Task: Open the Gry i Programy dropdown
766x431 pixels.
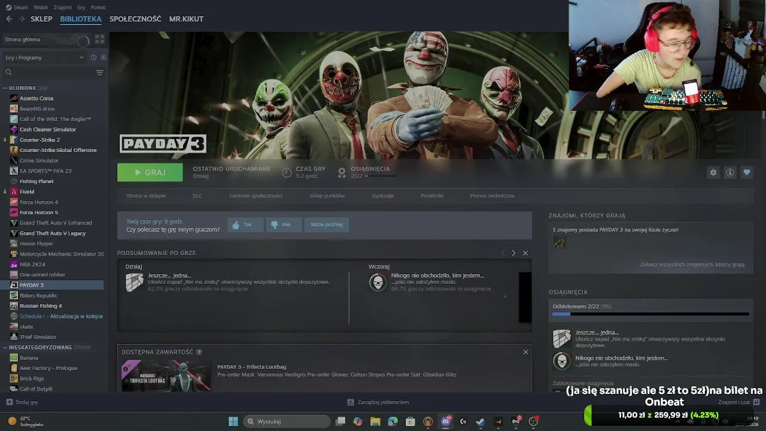Action: (x=44, y=57)
